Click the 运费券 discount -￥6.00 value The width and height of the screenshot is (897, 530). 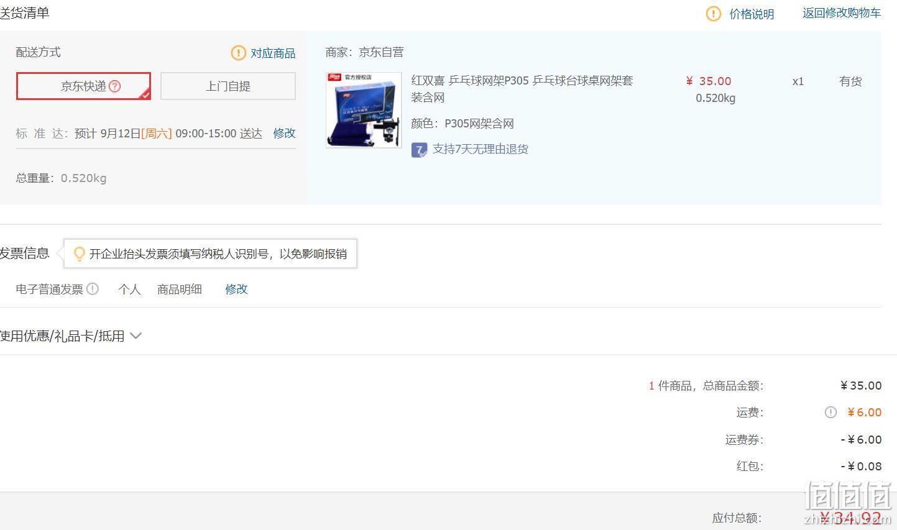pyautogui.click(x=861, y=439)
